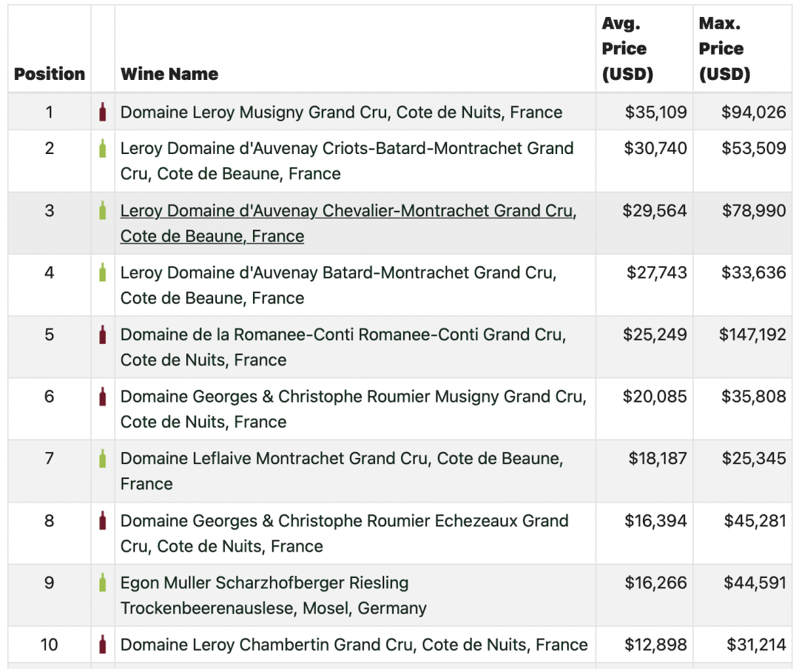Select average price $30,740

pos(655,149)
